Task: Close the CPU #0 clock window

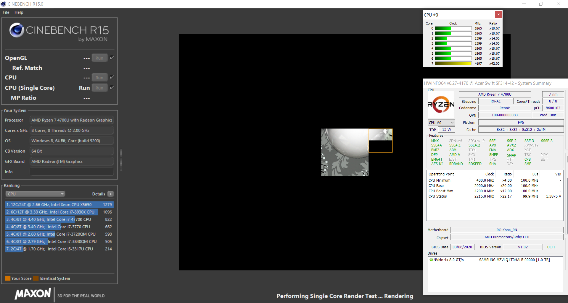Action: 498,14
